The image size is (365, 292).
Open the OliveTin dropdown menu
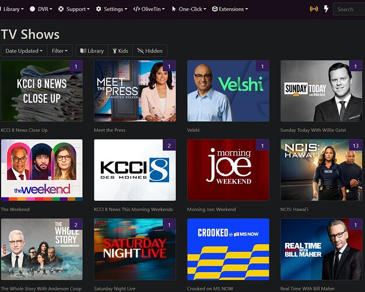click(x=149, y=9)
